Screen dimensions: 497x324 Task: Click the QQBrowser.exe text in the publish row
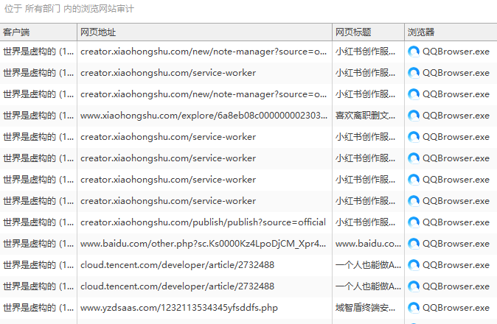click(x=456, y=222)
